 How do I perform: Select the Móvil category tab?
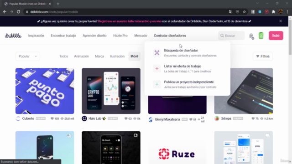click(x=134, y=56)
